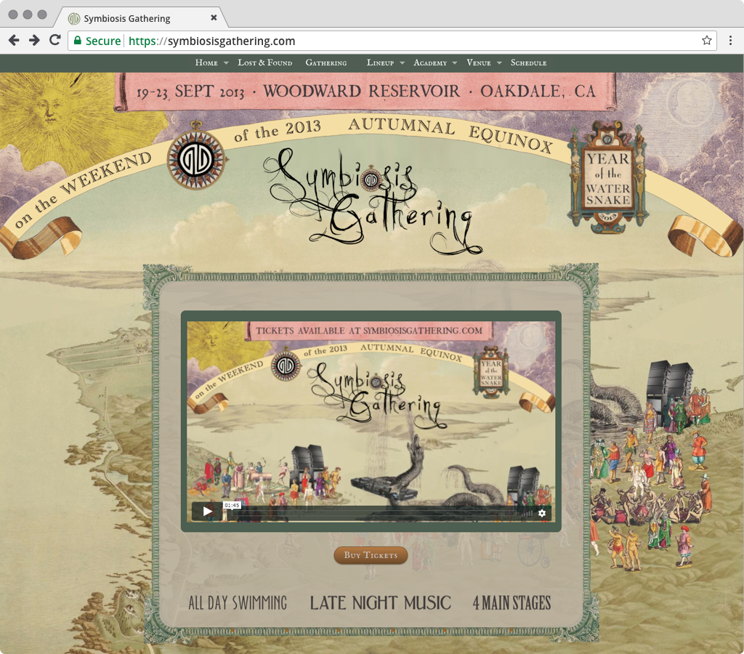The image size is (744, 654).
Task: Select the Symbiosis Gathering browser tab
Action: pos(142,18)
